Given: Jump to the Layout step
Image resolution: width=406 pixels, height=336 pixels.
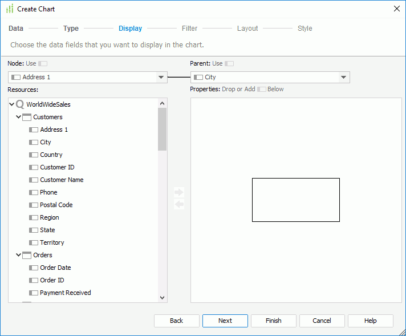Looking at the screenshot, I should (247, 28).
